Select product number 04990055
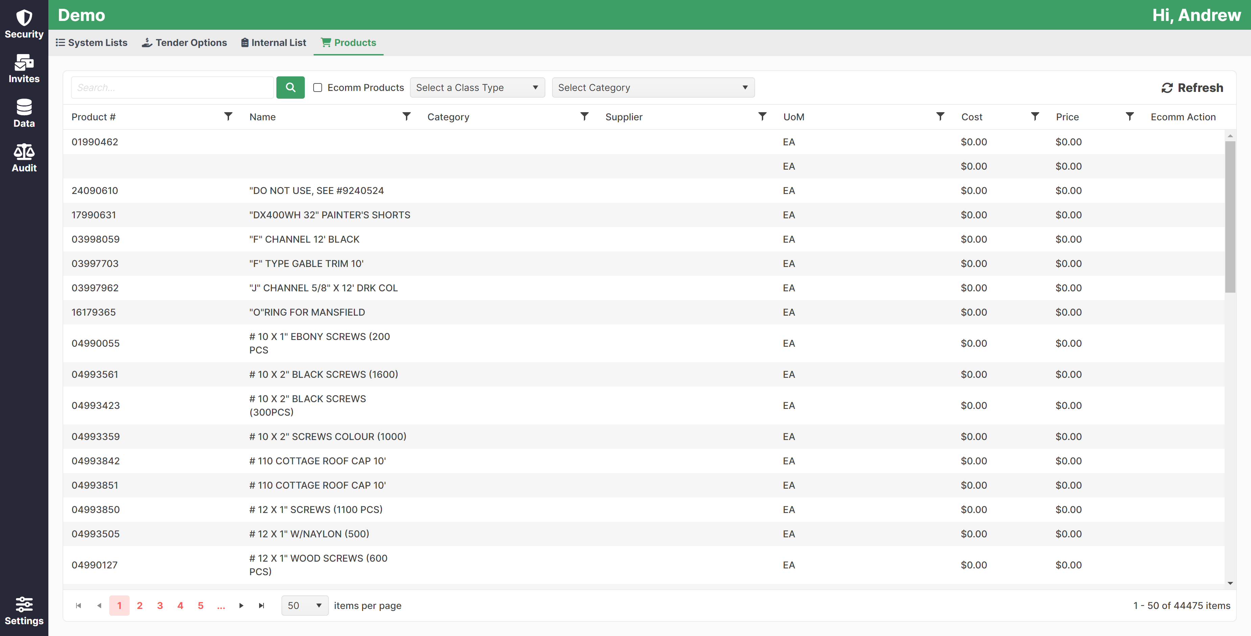Viewport: 1251px width, 636px height. 95,343
